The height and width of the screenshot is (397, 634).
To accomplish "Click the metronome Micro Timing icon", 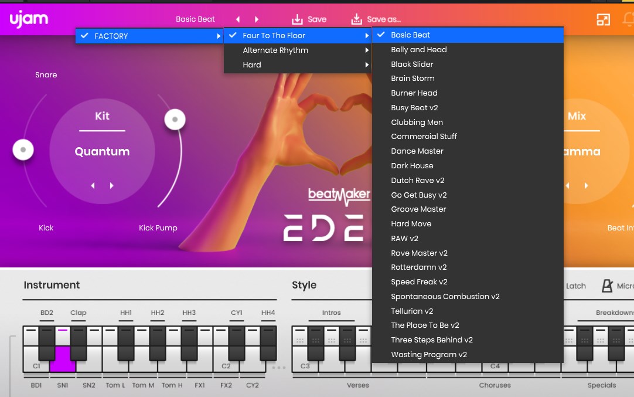I will click(x=608, y=286).
